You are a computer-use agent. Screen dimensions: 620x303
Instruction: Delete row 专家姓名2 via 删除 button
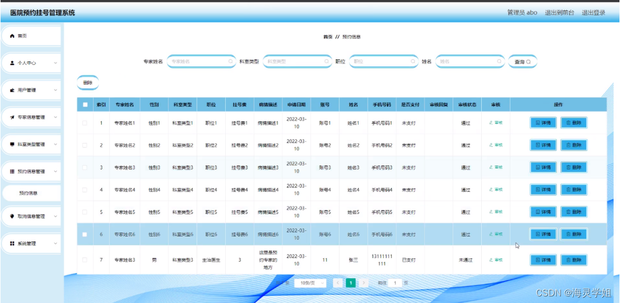tap(574, 145)
